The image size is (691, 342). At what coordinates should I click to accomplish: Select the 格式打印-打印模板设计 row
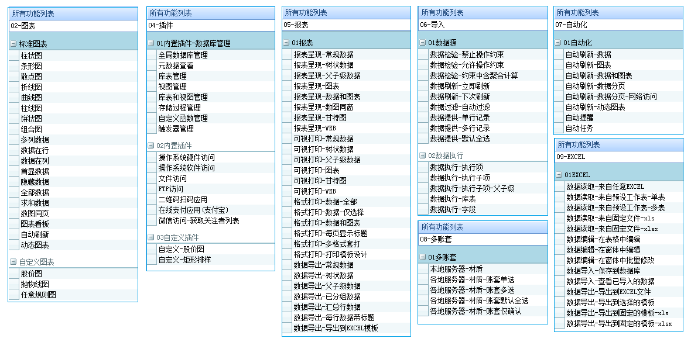click(x=347, y=254)
